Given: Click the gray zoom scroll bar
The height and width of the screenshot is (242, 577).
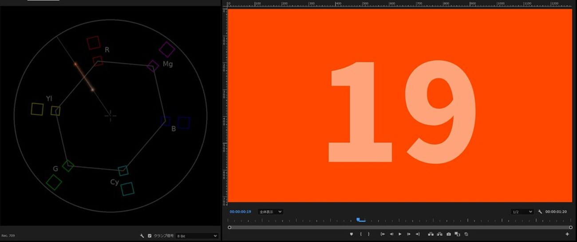Looking at the screenshot, I should (x=400, y=227).
